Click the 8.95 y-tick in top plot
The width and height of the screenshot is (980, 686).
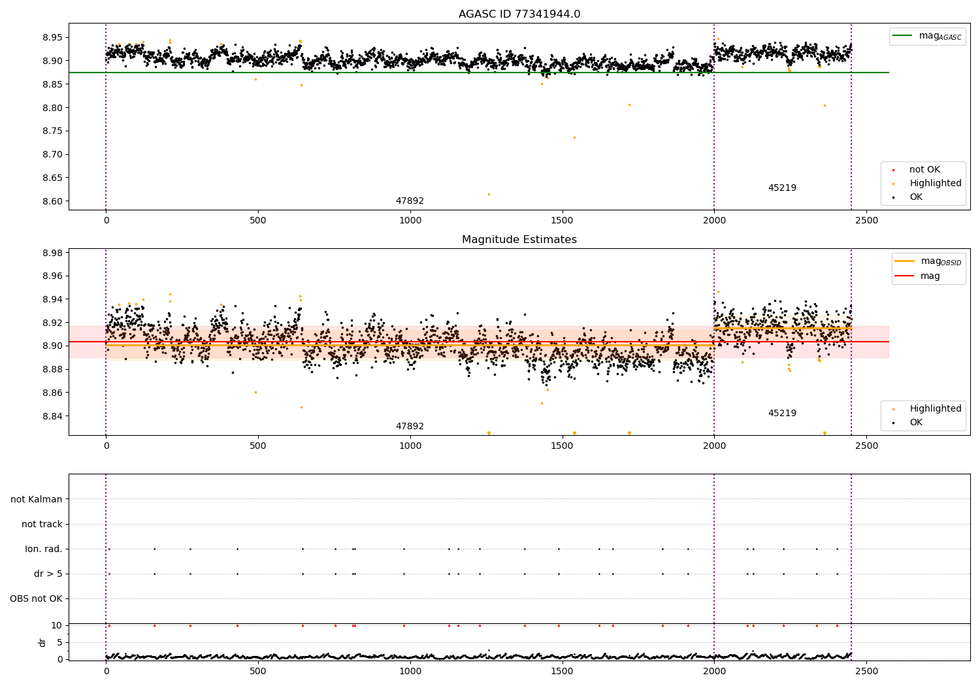(52, 37)
